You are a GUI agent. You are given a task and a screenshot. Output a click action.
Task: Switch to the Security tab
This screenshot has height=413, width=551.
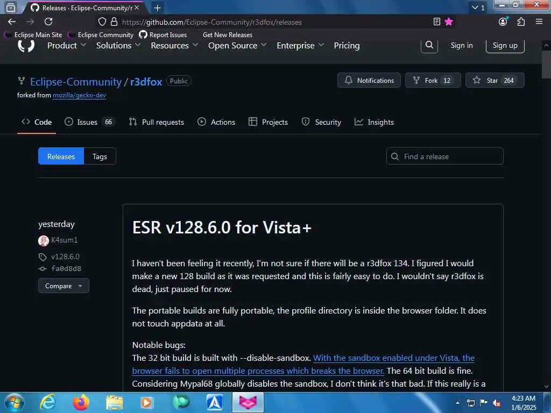coord(321,122)
